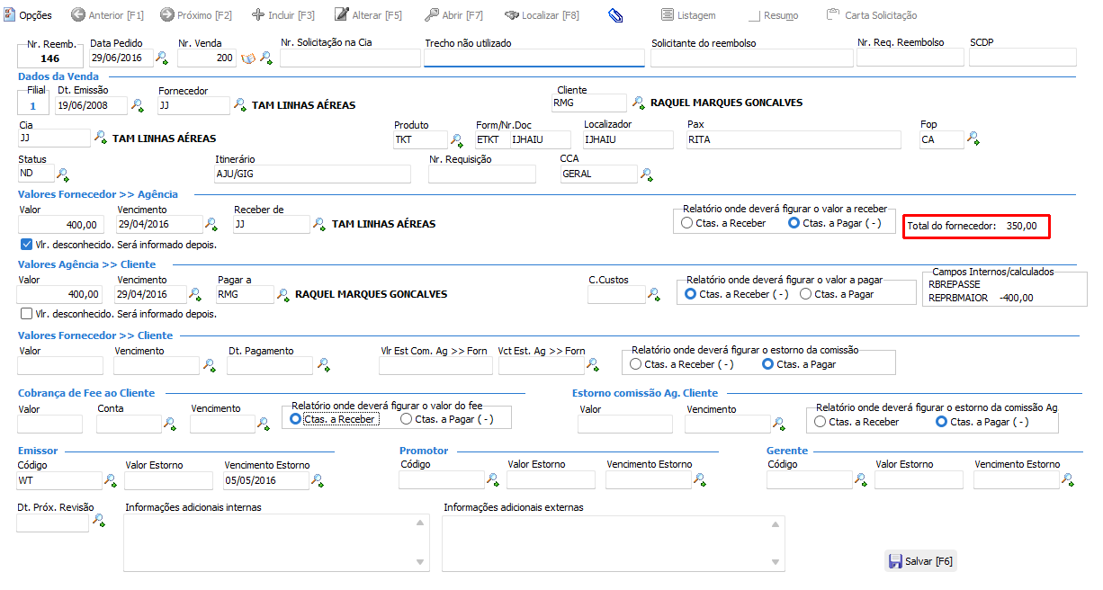Click the Itinerário field showing AJU/GIG
The height and width of the screenshot is (590, 1103).
(x=312, y=174)
